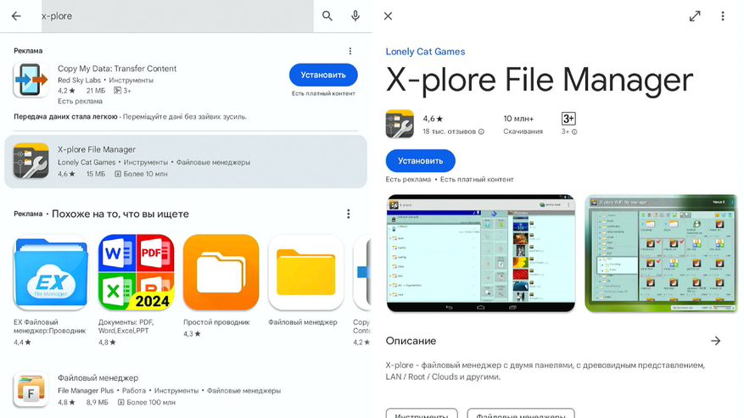Activate voice search microphone
Image resolution: width=744 pixels, height=418 pixels.
[355, 15]
